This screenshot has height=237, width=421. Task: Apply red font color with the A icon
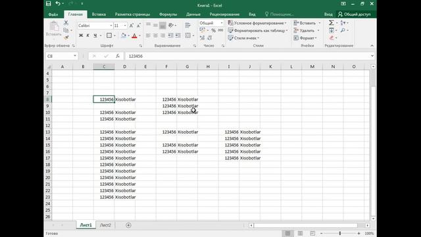tap(134, 36)
